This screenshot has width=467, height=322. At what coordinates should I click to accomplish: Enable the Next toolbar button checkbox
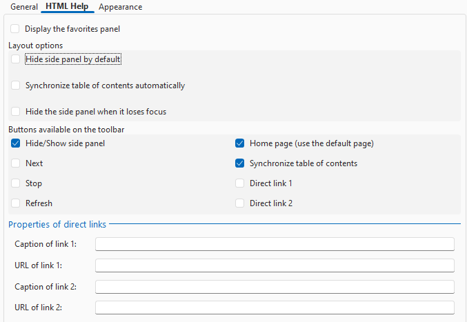[x=15, y=163]
